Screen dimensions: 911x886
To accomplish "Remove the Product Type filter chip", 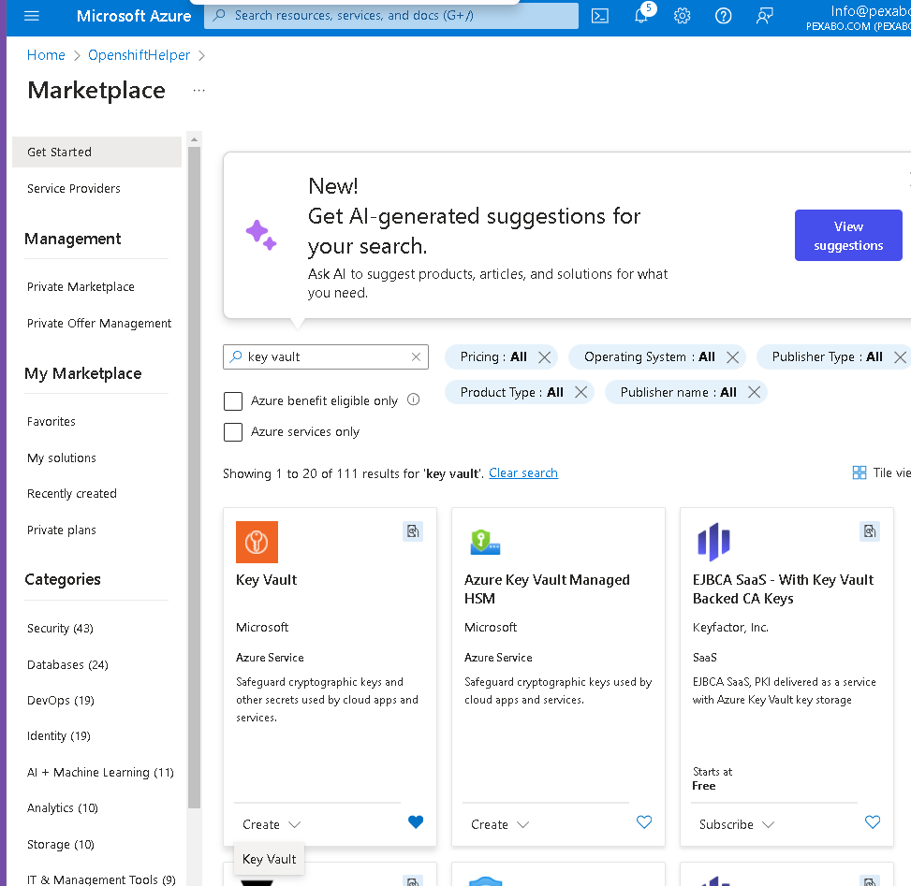I will tap(580, 392).
